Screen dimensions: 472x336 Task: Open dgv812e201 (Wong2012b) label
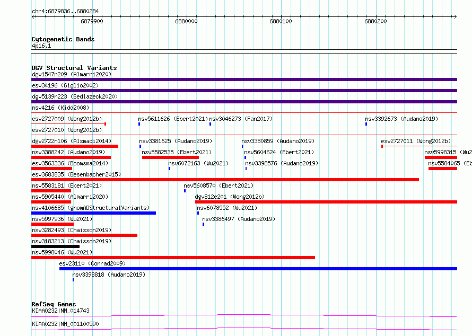(230, 197)
